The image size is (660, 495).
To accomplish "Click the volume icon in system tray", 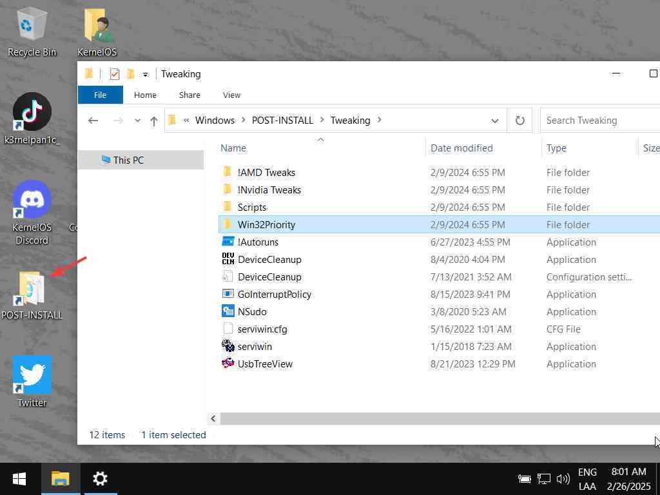I will [563, 479].
